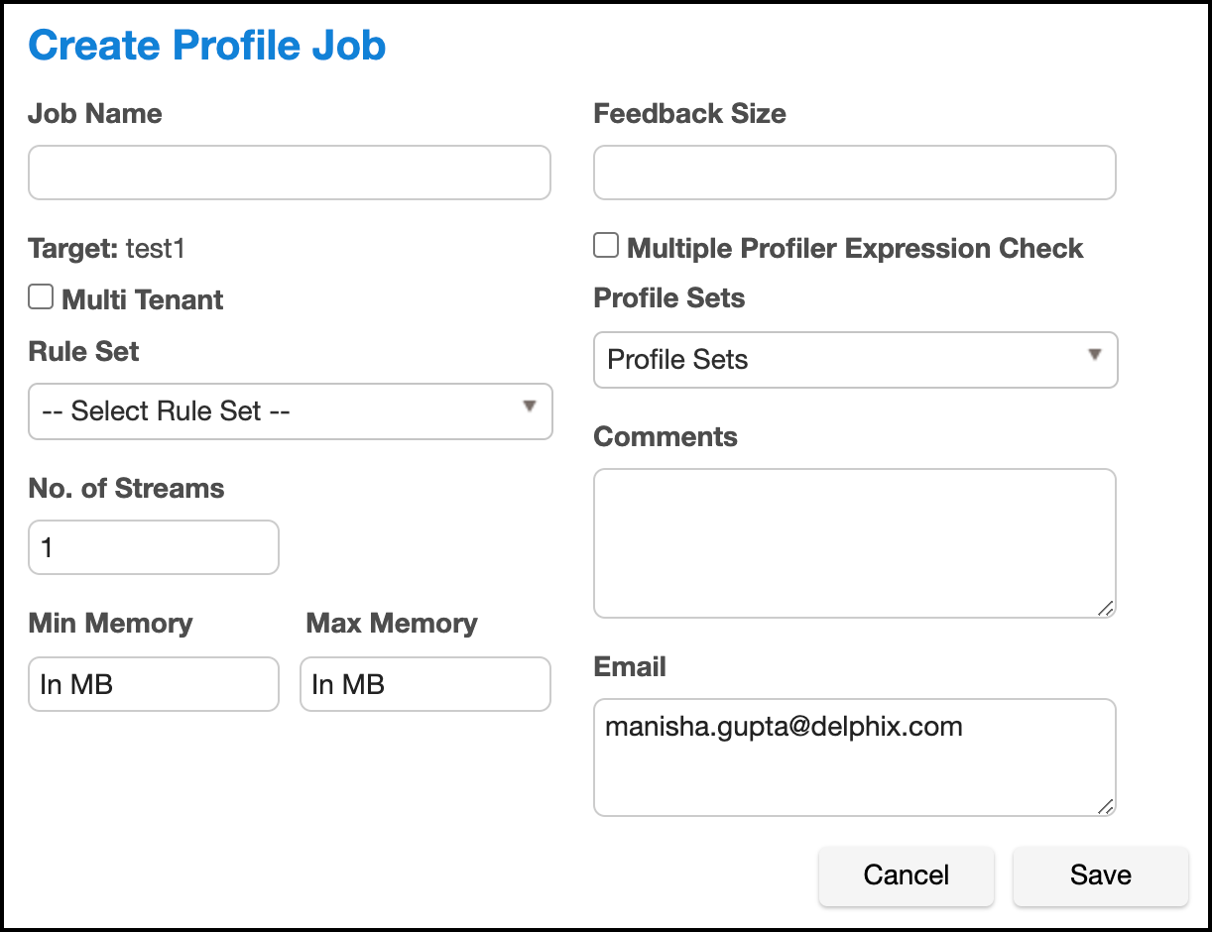Click the Profile Sets dropdown arrow
Screen dimensions: 1212x932
1095,355
